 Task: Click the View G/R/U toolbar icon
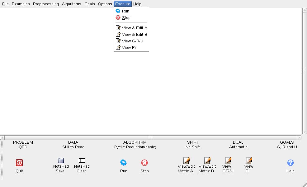tap(228, 161)
